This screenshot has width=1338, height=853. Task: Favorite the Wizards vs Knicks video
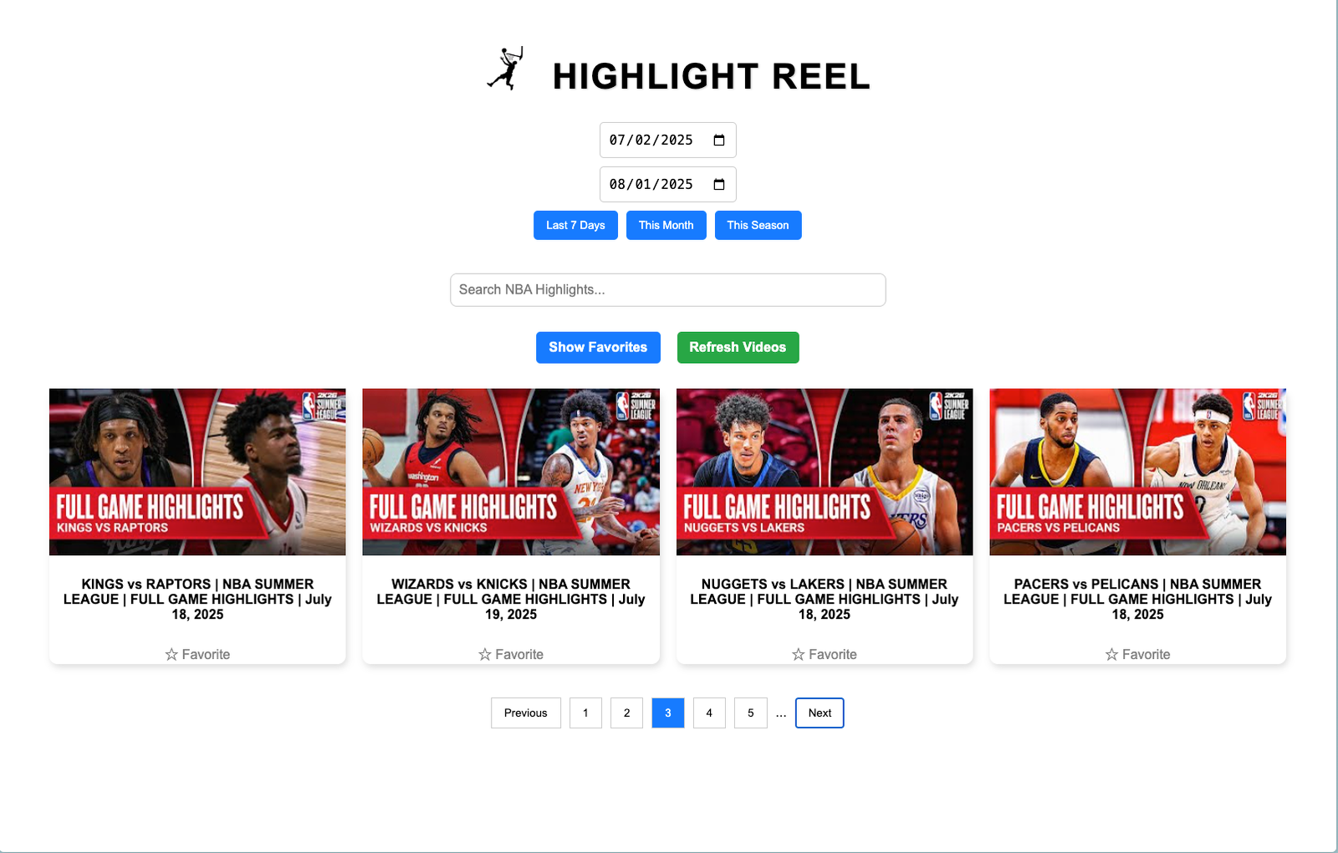click(x=511, y=654)
